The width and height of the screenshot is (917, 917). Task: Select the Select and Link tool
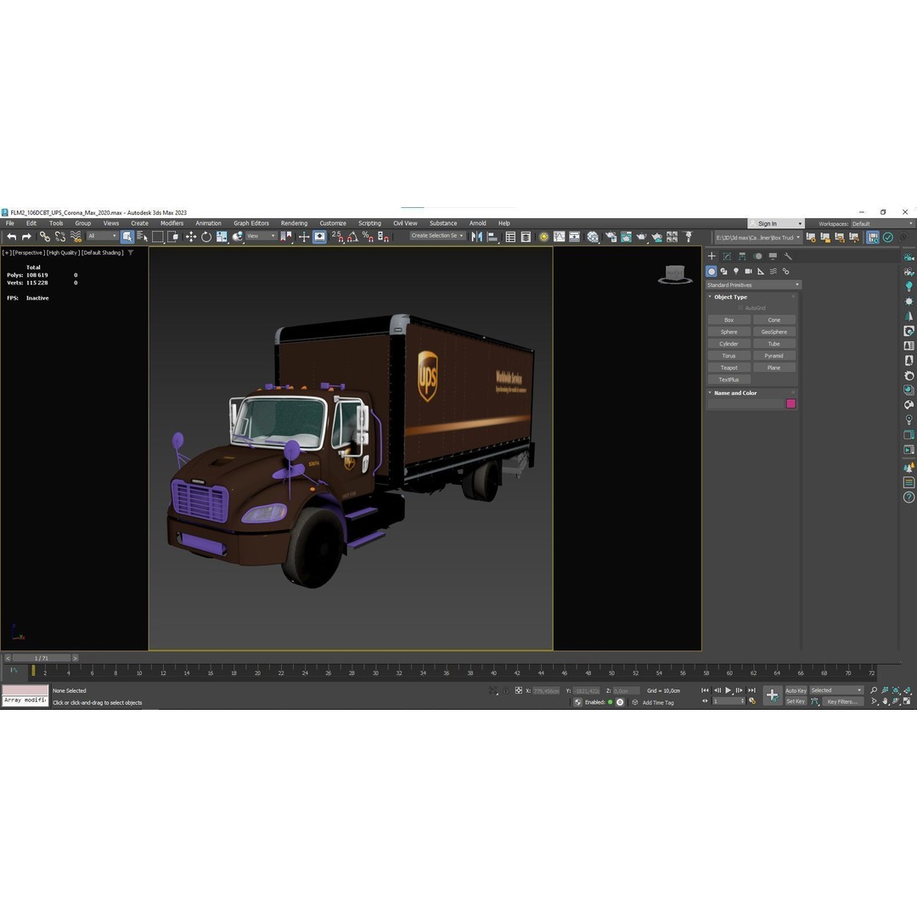click(x=44, y=237)
